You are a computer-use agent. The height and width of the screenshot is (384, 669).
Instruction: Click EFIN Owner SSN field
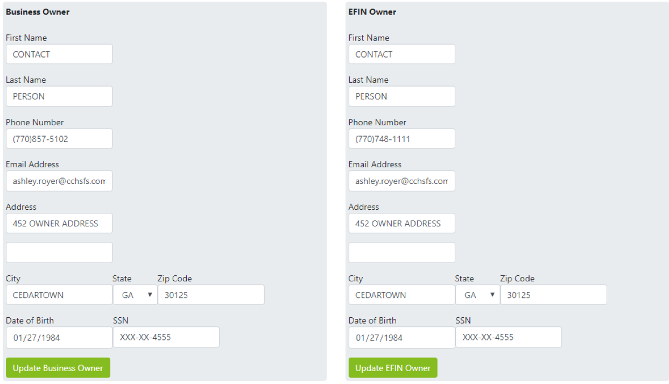point(508,337)
